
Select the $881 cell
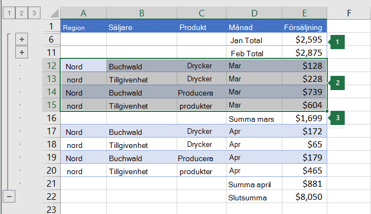click(304, 183)
